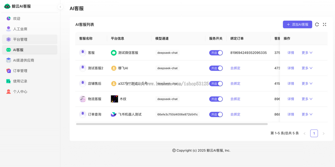Click the orange icon beside 穆飞AI
The image size is (335, 167).
(x=114, y=68)
